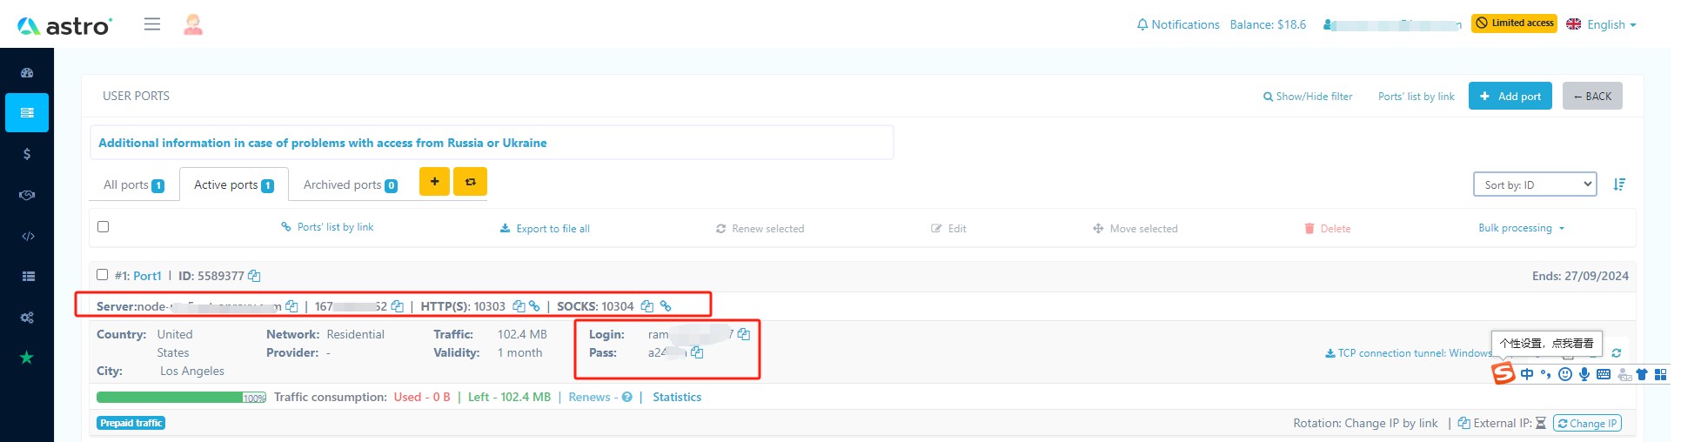Open the Statistics link
This screenshot has width=1681, height=442.
[x=677, y=397]
